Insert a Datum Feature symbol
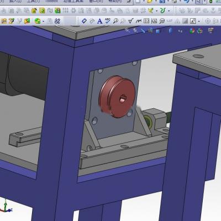 pos(154,21)
